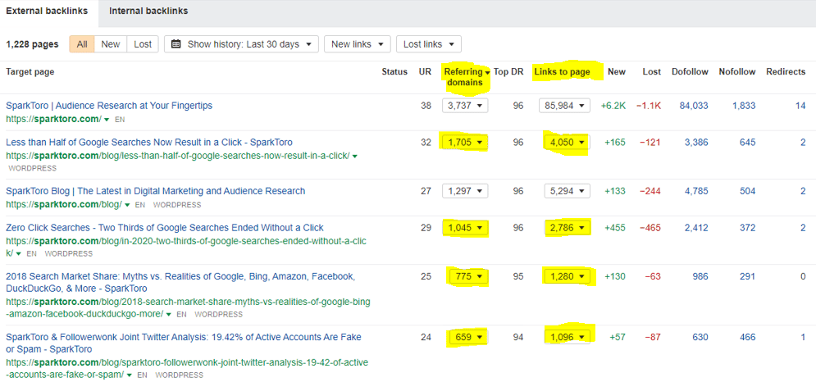Sort by the Lost column header

(x=651, y=72)
